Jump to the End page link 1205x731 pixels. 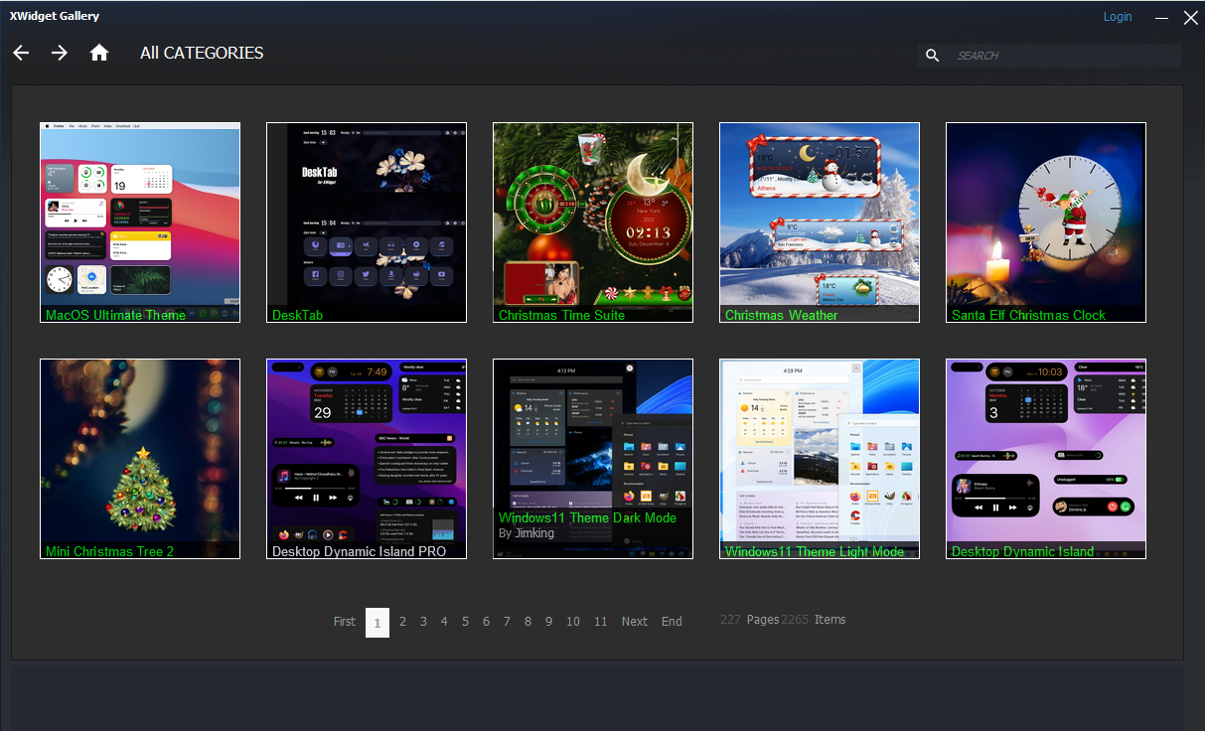(x=672, y=622)
